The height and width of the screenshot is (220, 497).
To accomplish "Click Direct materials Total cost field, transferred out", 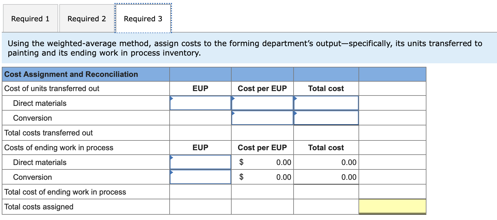I will (326, 103).
